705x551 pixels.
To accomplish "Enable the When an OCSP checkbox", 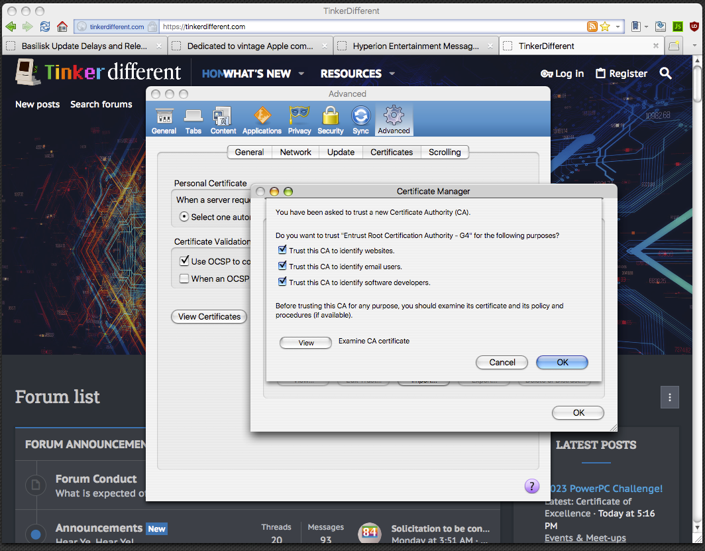I will point(184,278).
